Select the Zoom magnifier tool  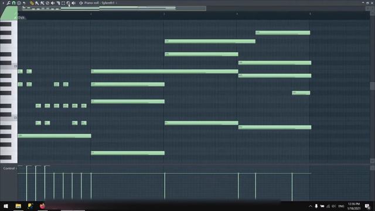click(69, 3)
